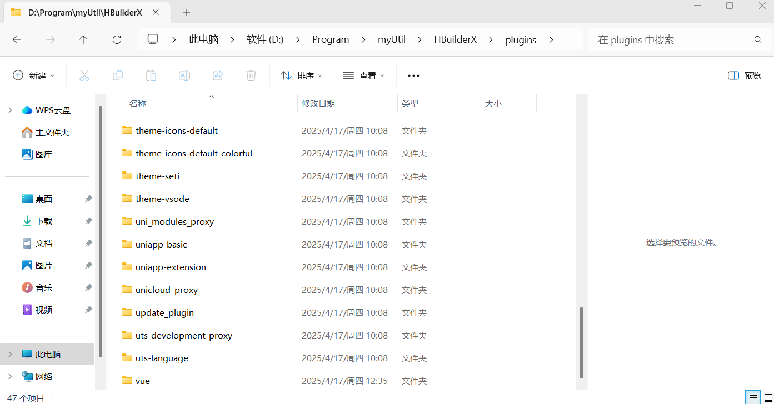Open 查看 view dropdown

tap(364, 75)
